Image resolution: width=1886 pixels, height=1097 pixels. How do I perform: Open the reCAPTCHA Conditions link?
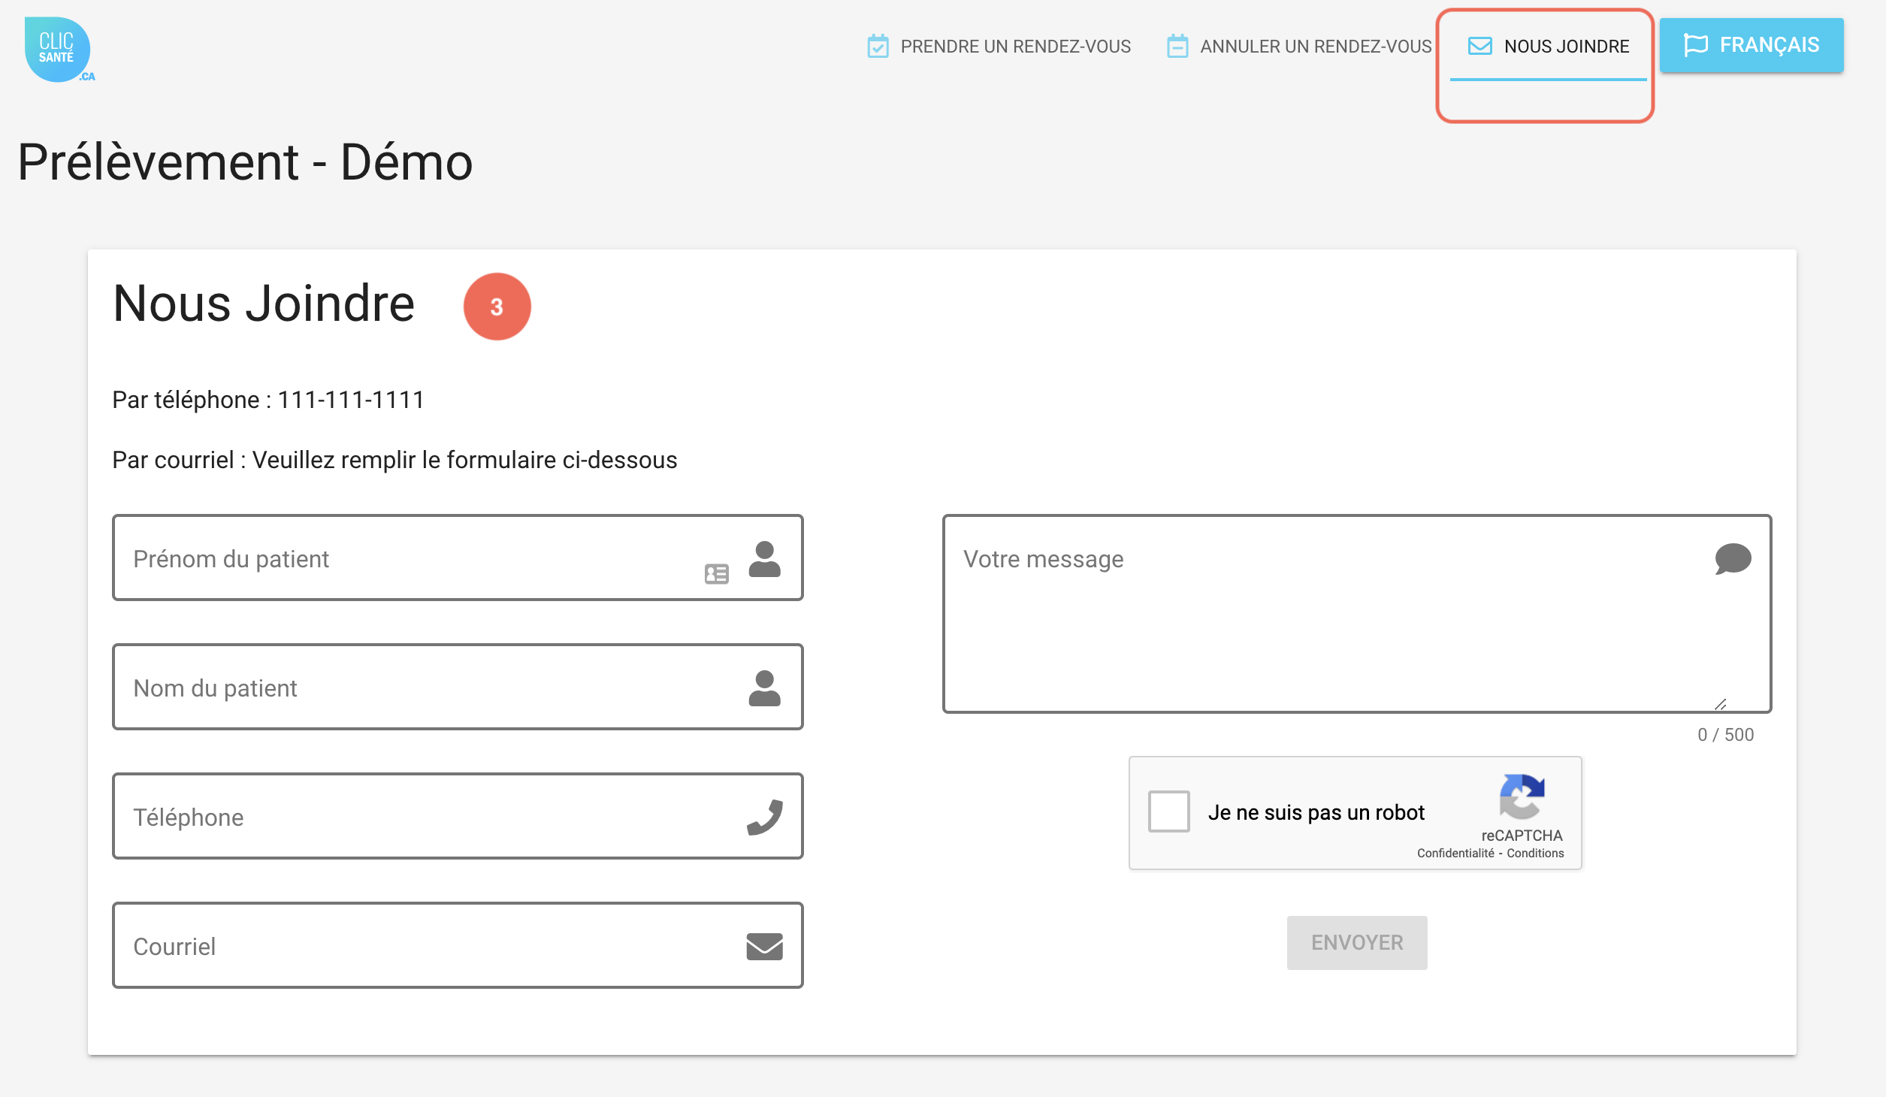tap(1535, 854)
